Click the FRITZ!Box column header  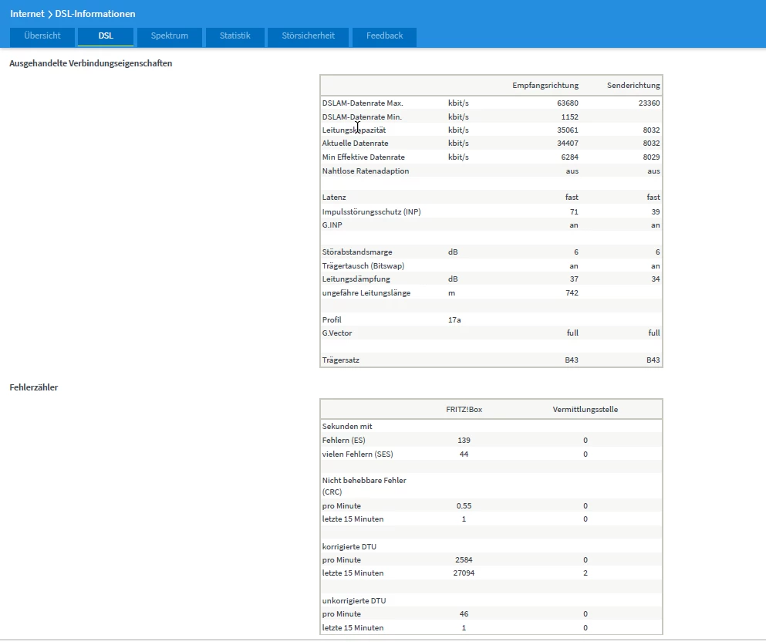(464, 409)
